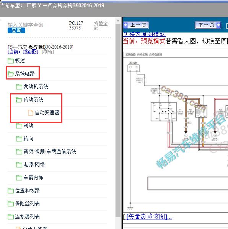Open the 转向 folder icon
This screenshot has height=229, width=228.
coord(19,139)
